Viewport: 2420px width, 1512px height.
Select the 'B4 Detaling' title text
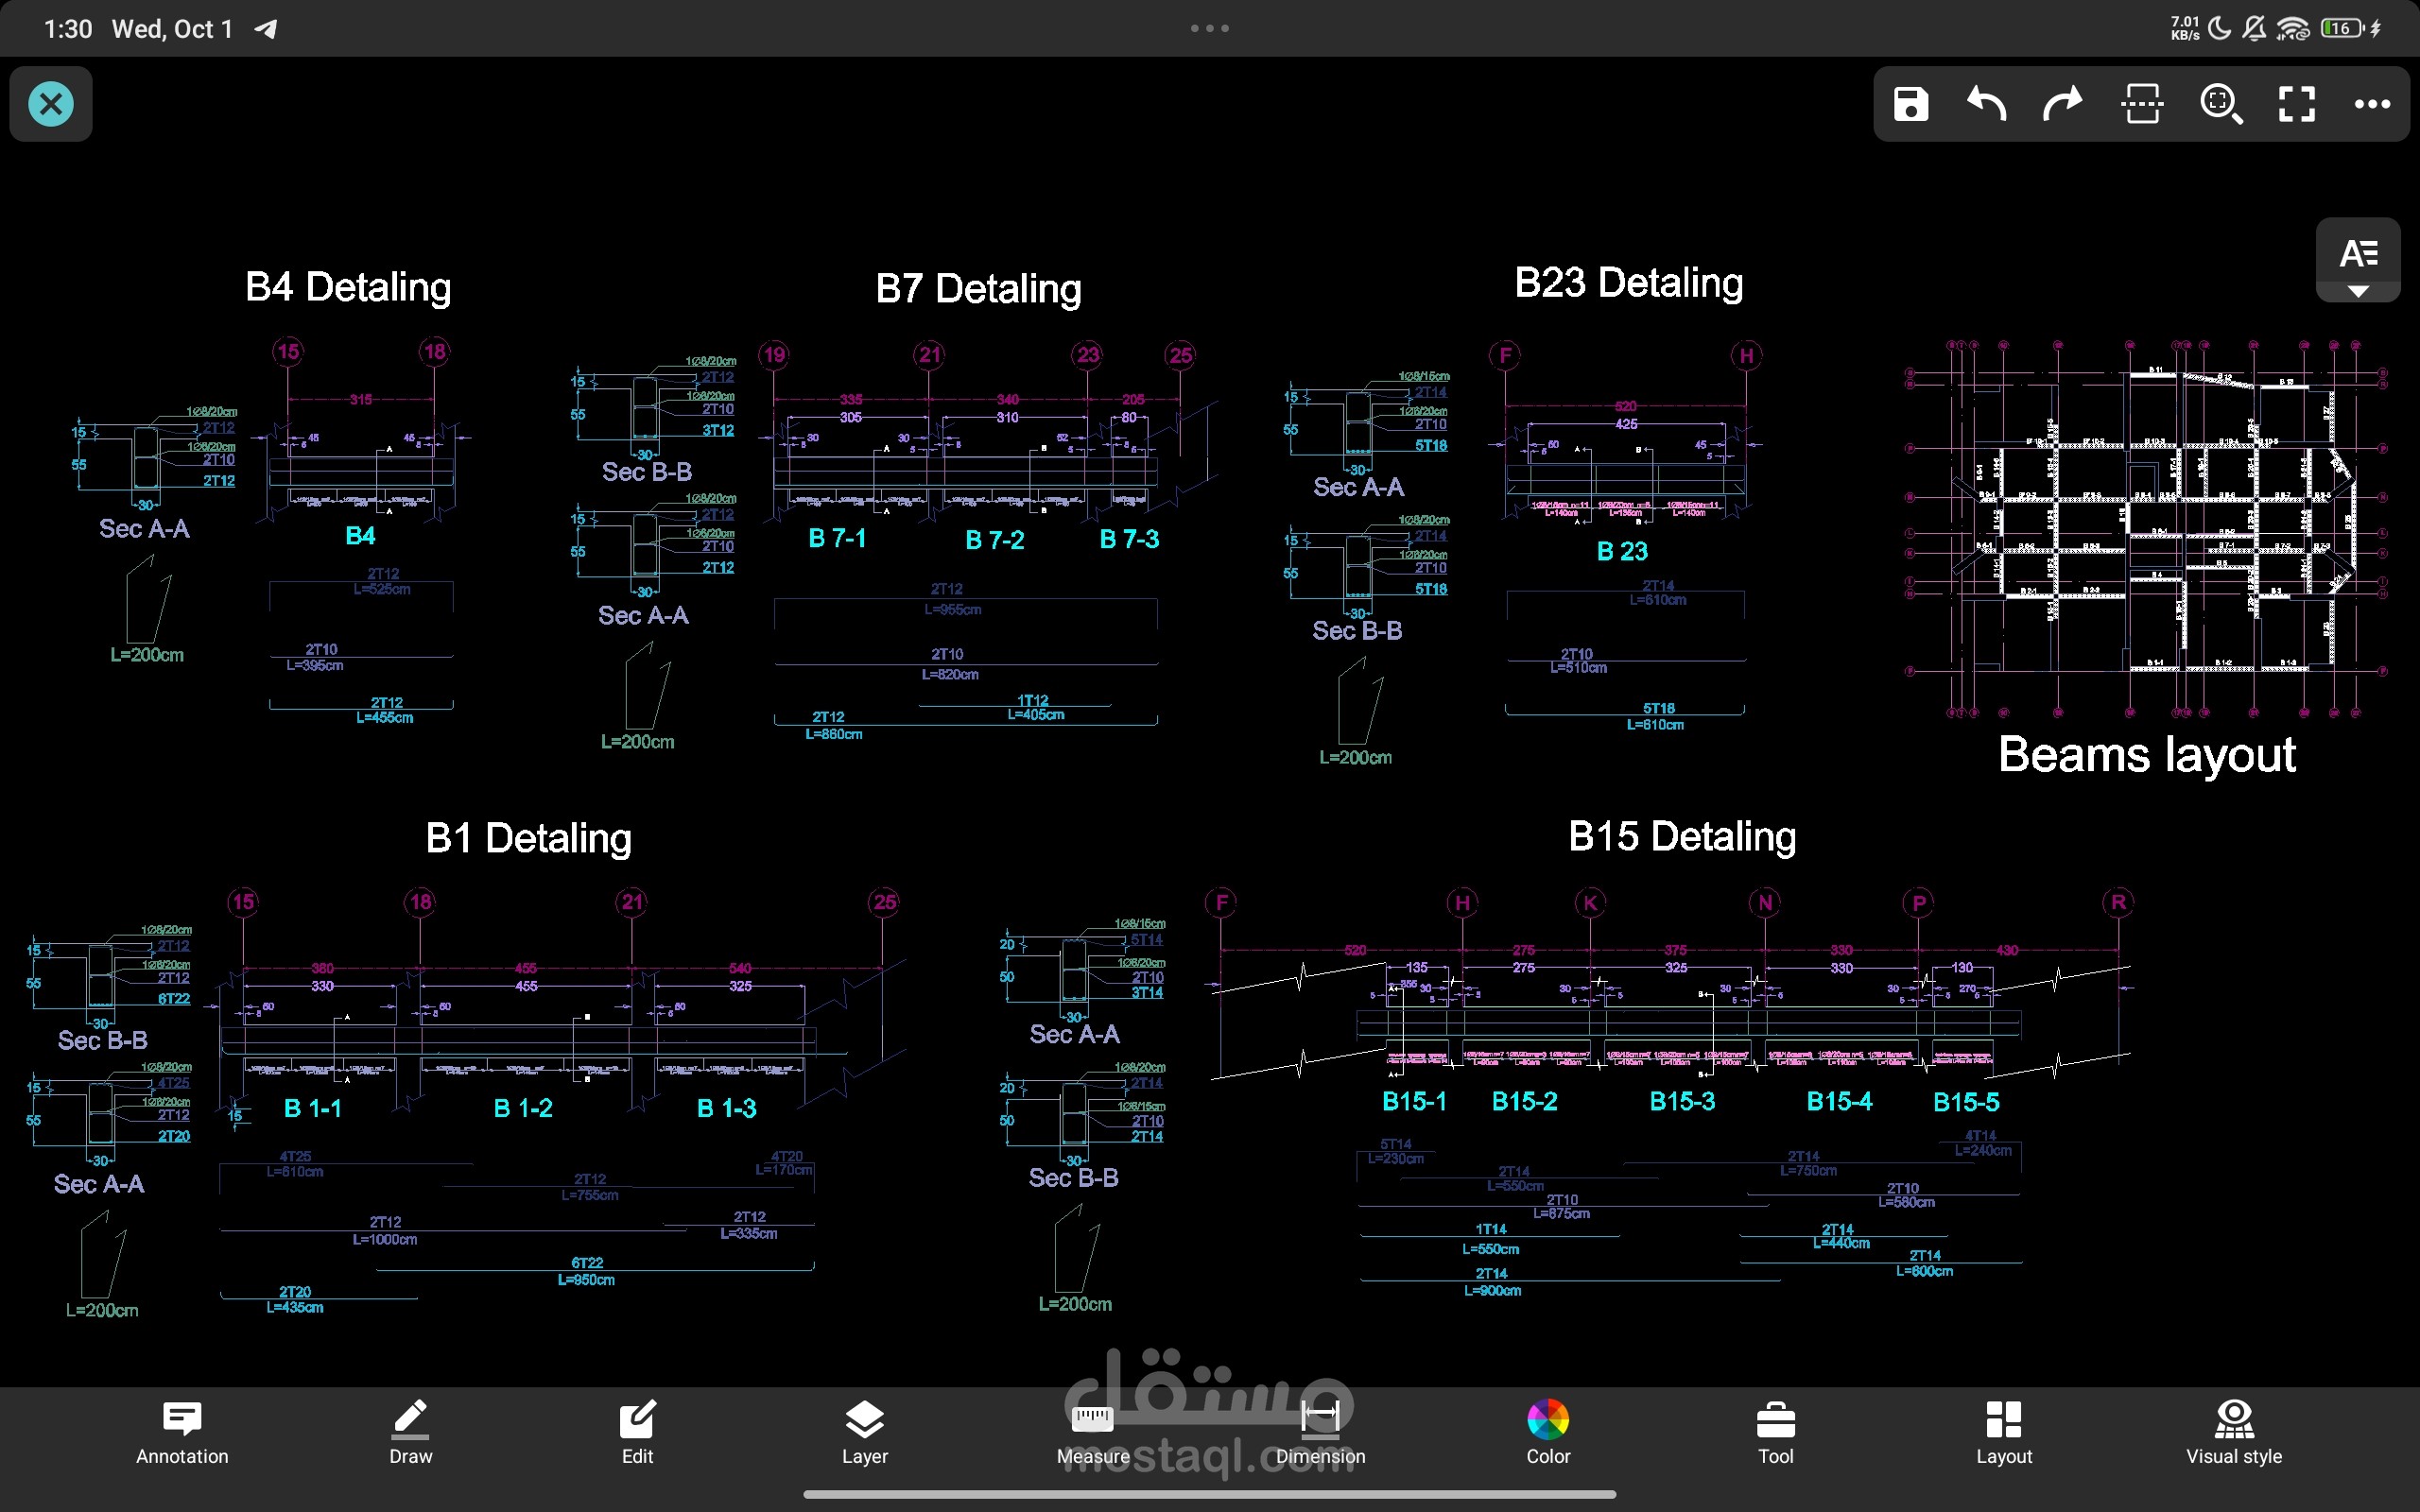coord(348,287)
